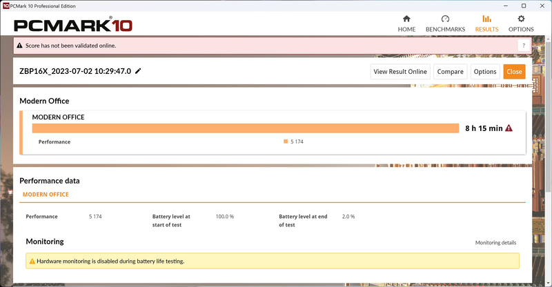Viewport: 552px width, 287px height.
Task: Click the warning icon in hardware monitoring notice
Action: click(x=32, y=261)
